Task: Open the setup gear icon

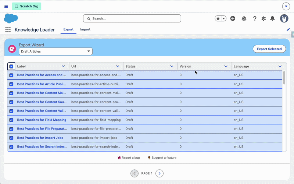Action: click(x=263, y=18)
